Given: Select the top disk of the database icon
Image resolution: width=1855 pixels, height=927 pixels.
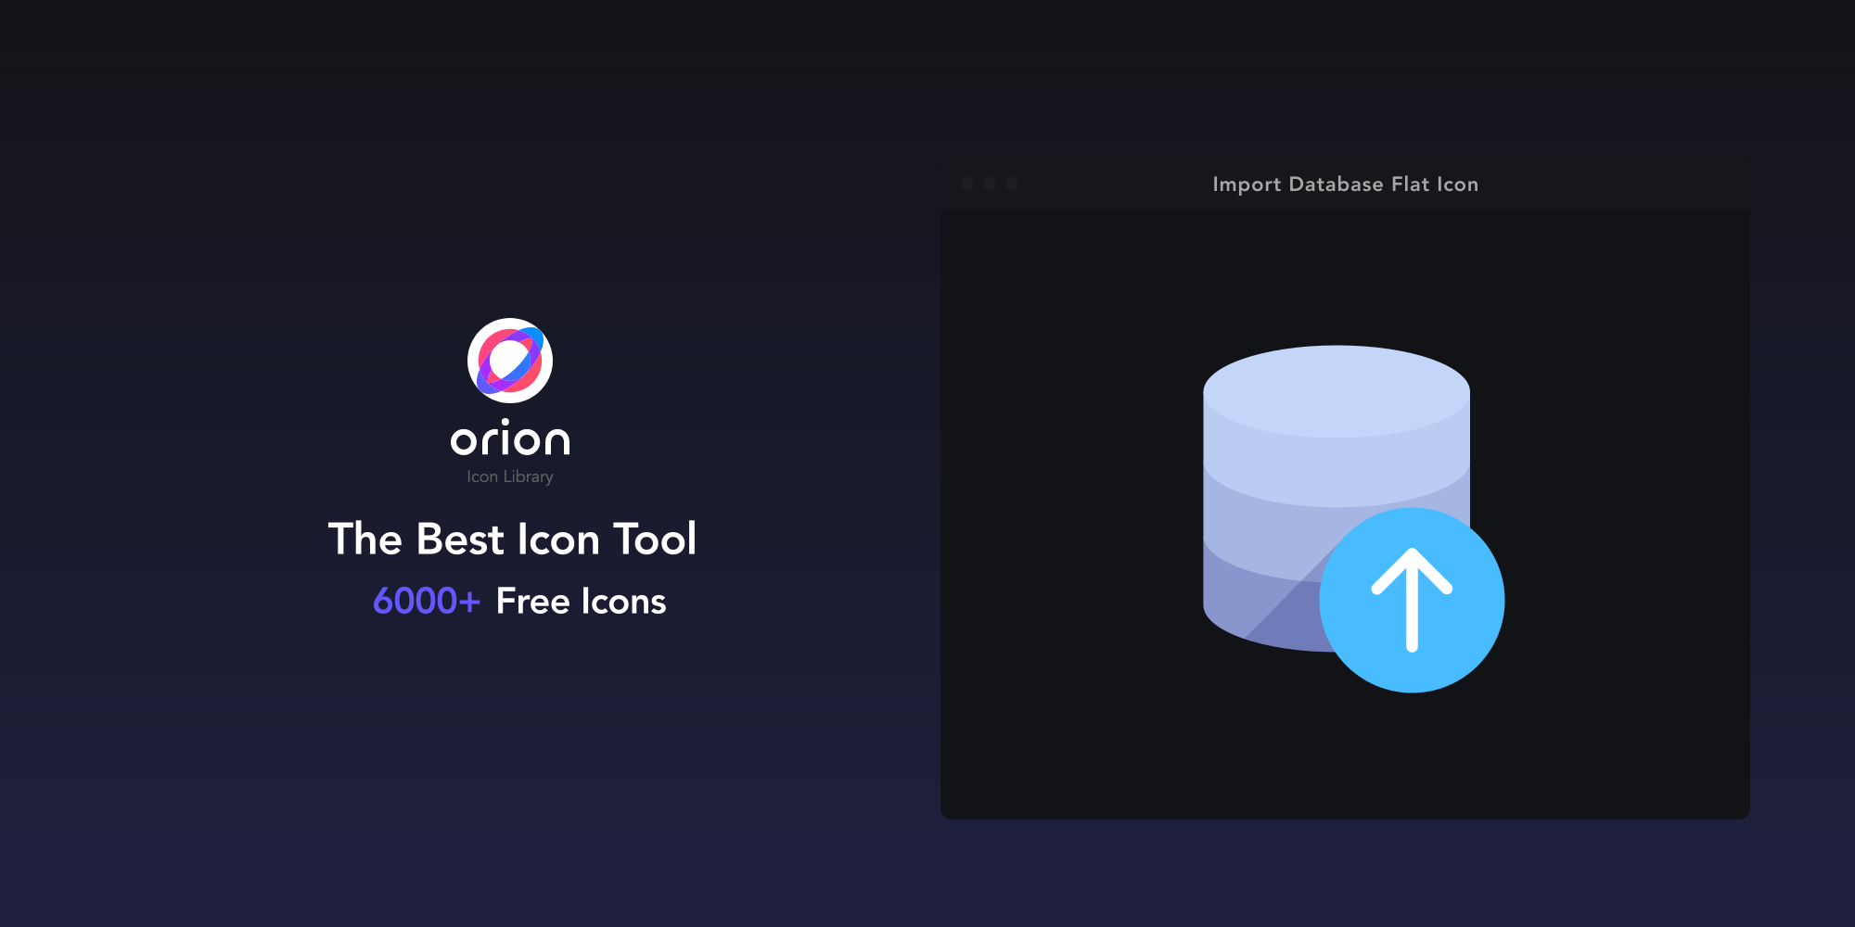Looking at the screenshot, I should [x=1336, y=389].
